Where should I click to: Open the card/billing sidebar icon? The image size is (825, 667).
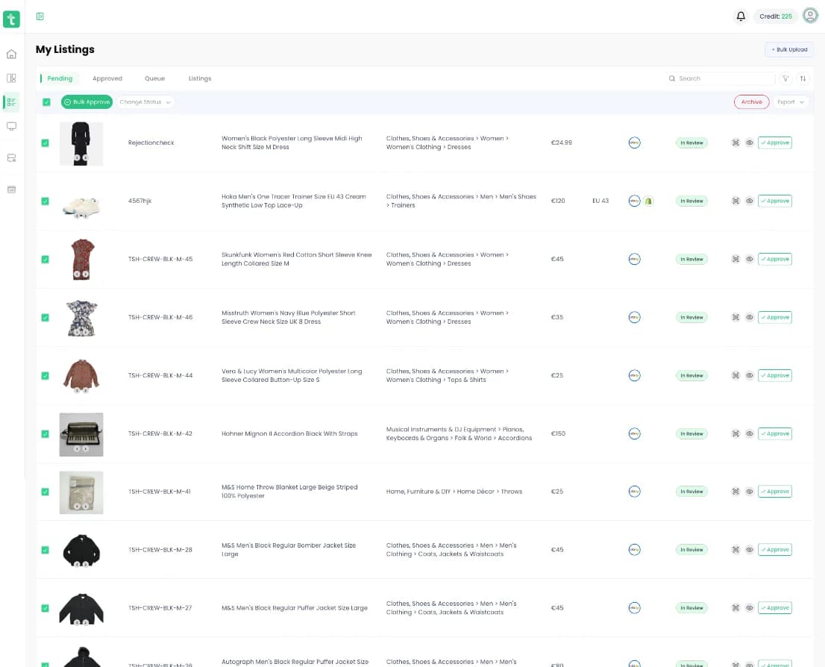click(x=12, y=190)
